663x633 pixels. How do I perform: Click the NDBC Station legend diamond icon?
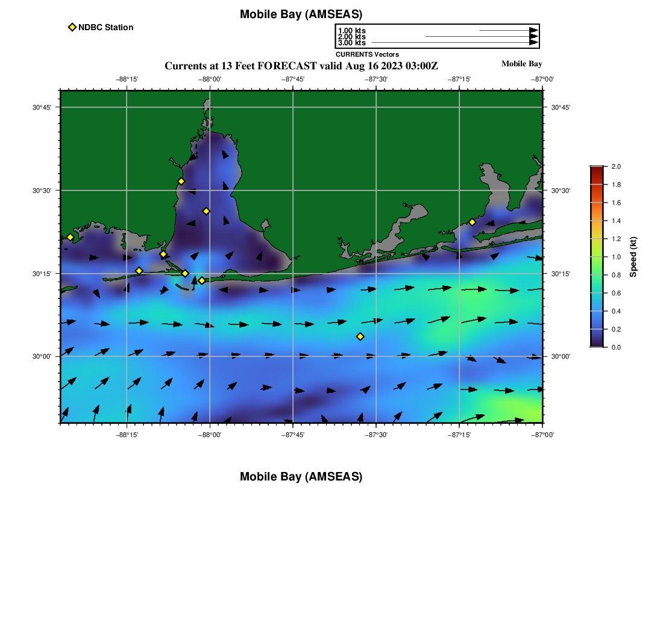tap(72, 27)
